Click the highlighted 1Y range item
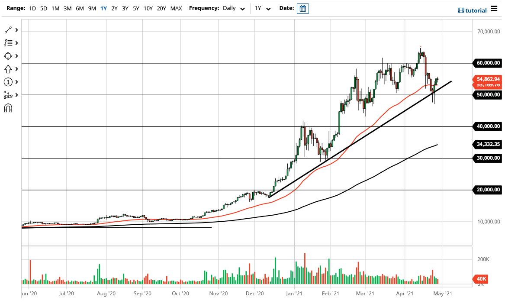 (x=103, y=8)
